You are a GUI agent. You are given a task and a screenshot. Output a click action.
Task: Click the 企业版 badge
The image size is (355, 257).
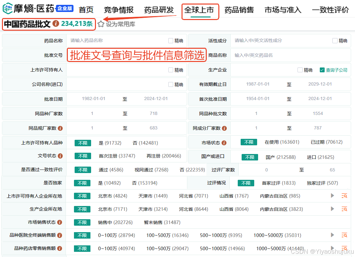click(65, 8)
